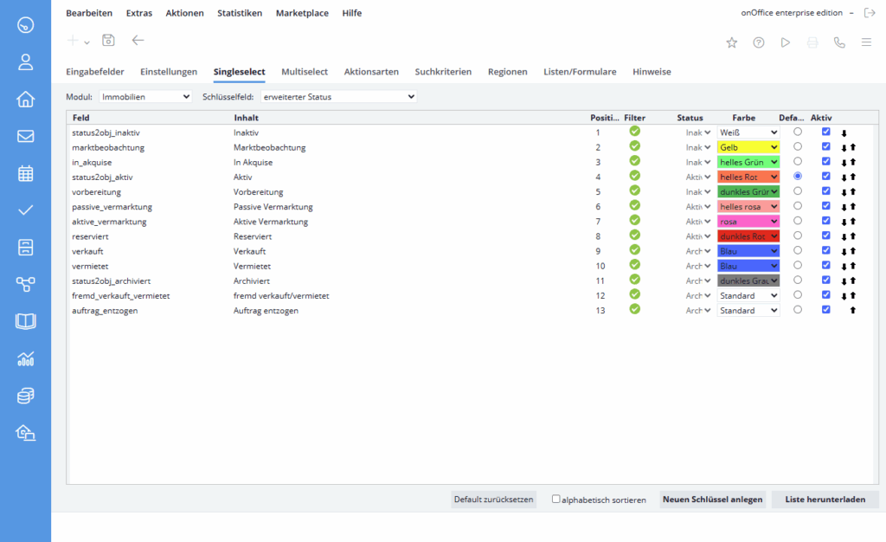Open the calendar icon in sidebar
The image size is (886, 542).
[x=25, y=173]
